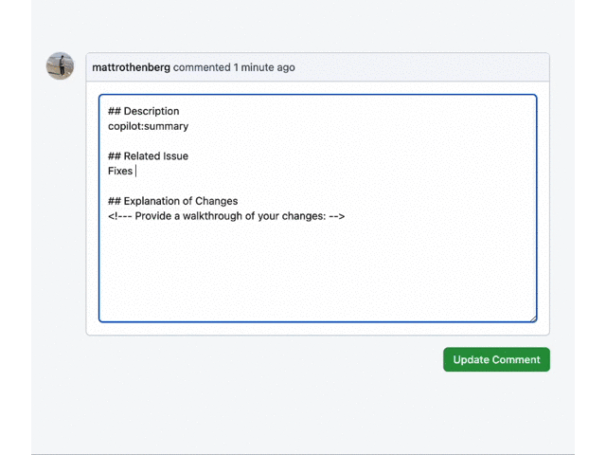
Task: Click empty area at bottom of textarea
Action: (x=317, y=284)
